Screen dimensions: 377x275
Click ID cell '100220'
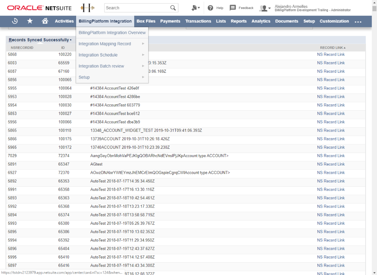[65, 55]
